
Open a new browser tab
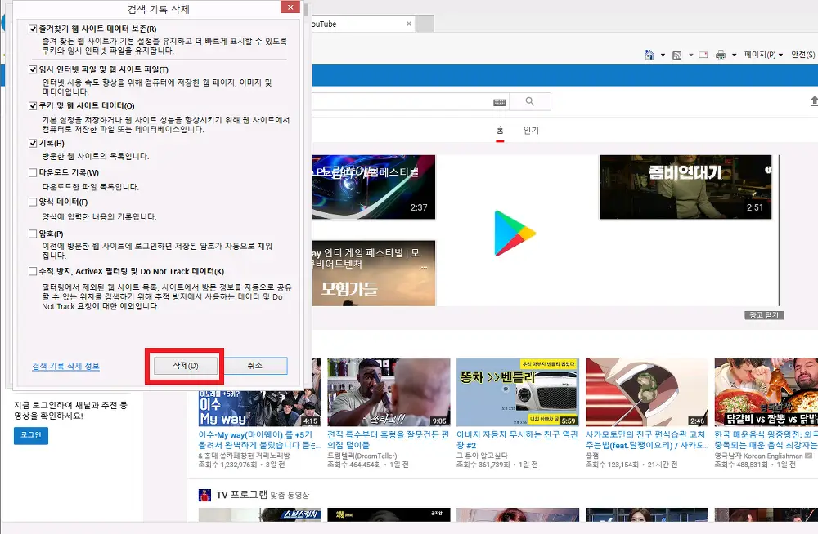pos(425,24)
